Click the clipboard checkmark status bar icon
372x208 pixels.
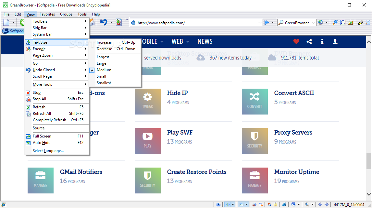click(276, 204)
